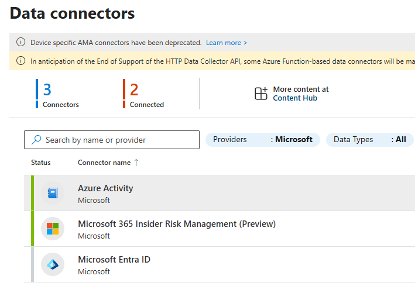Click the info icon beside AMA deprecation notice

(20, 42)
